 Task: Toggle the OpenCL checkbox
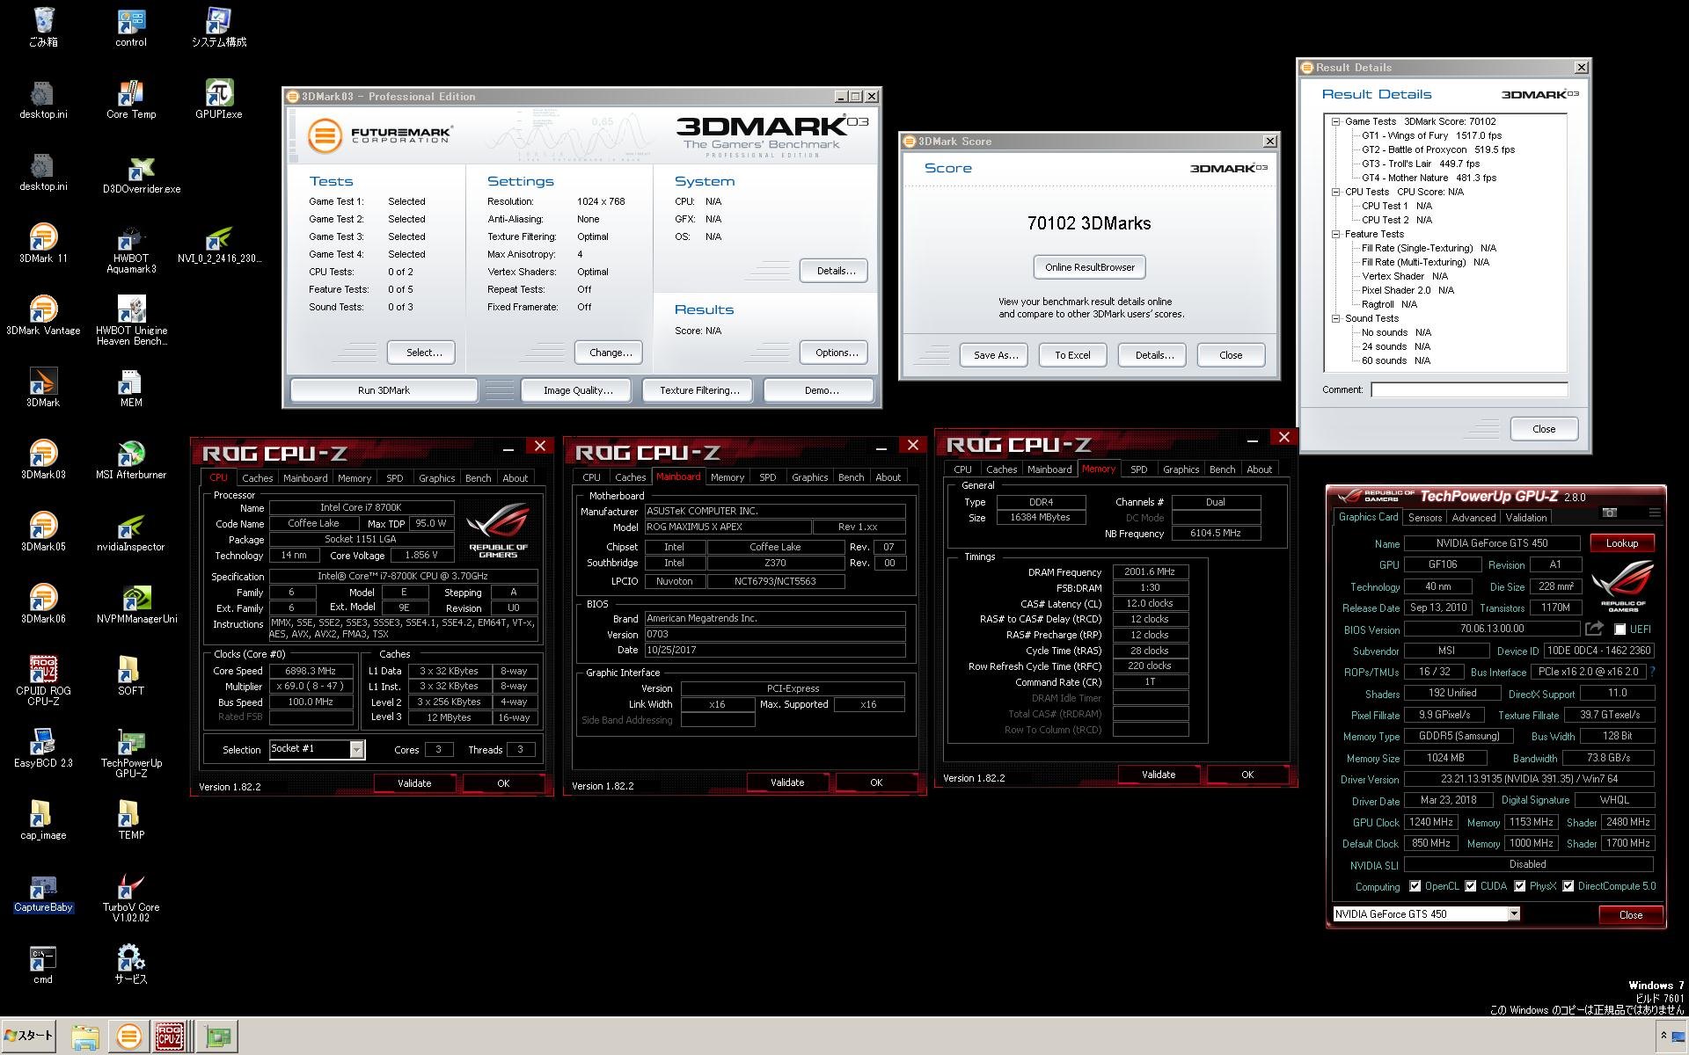tap(1415, 886)
